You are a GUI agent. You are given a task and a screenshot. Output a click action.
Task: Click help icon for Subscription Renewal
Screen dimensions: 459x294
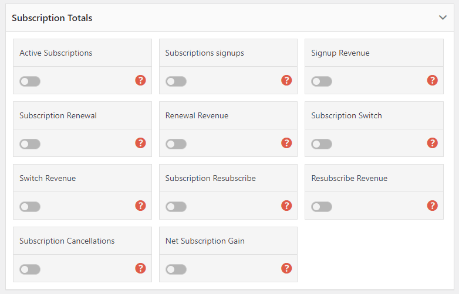(140, 143)
